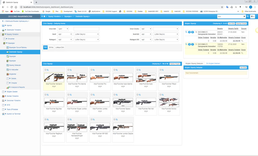Image resolution: width=258 pixels, height=156 pixels.
Task: Tick checkbox for Kral Puncher Auto
Action: click(137, 70)
